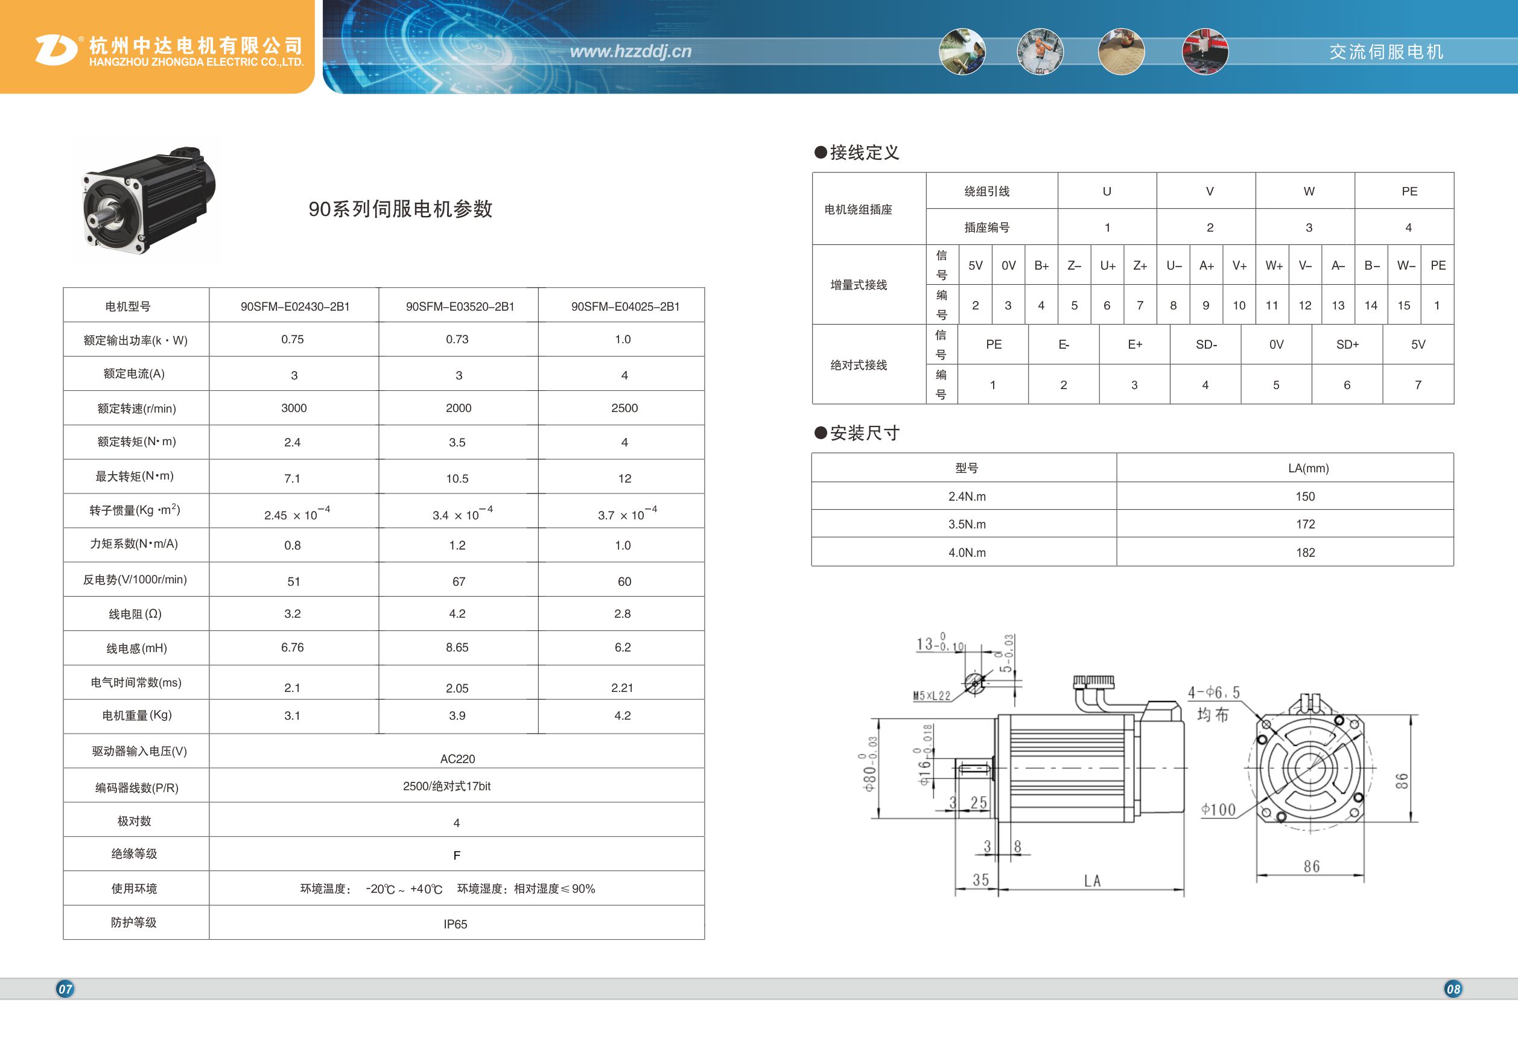The height and width of the screenshot is (1037, 1518).
Task: Click max torque value 10.5
Action: (x=457, y=478)
